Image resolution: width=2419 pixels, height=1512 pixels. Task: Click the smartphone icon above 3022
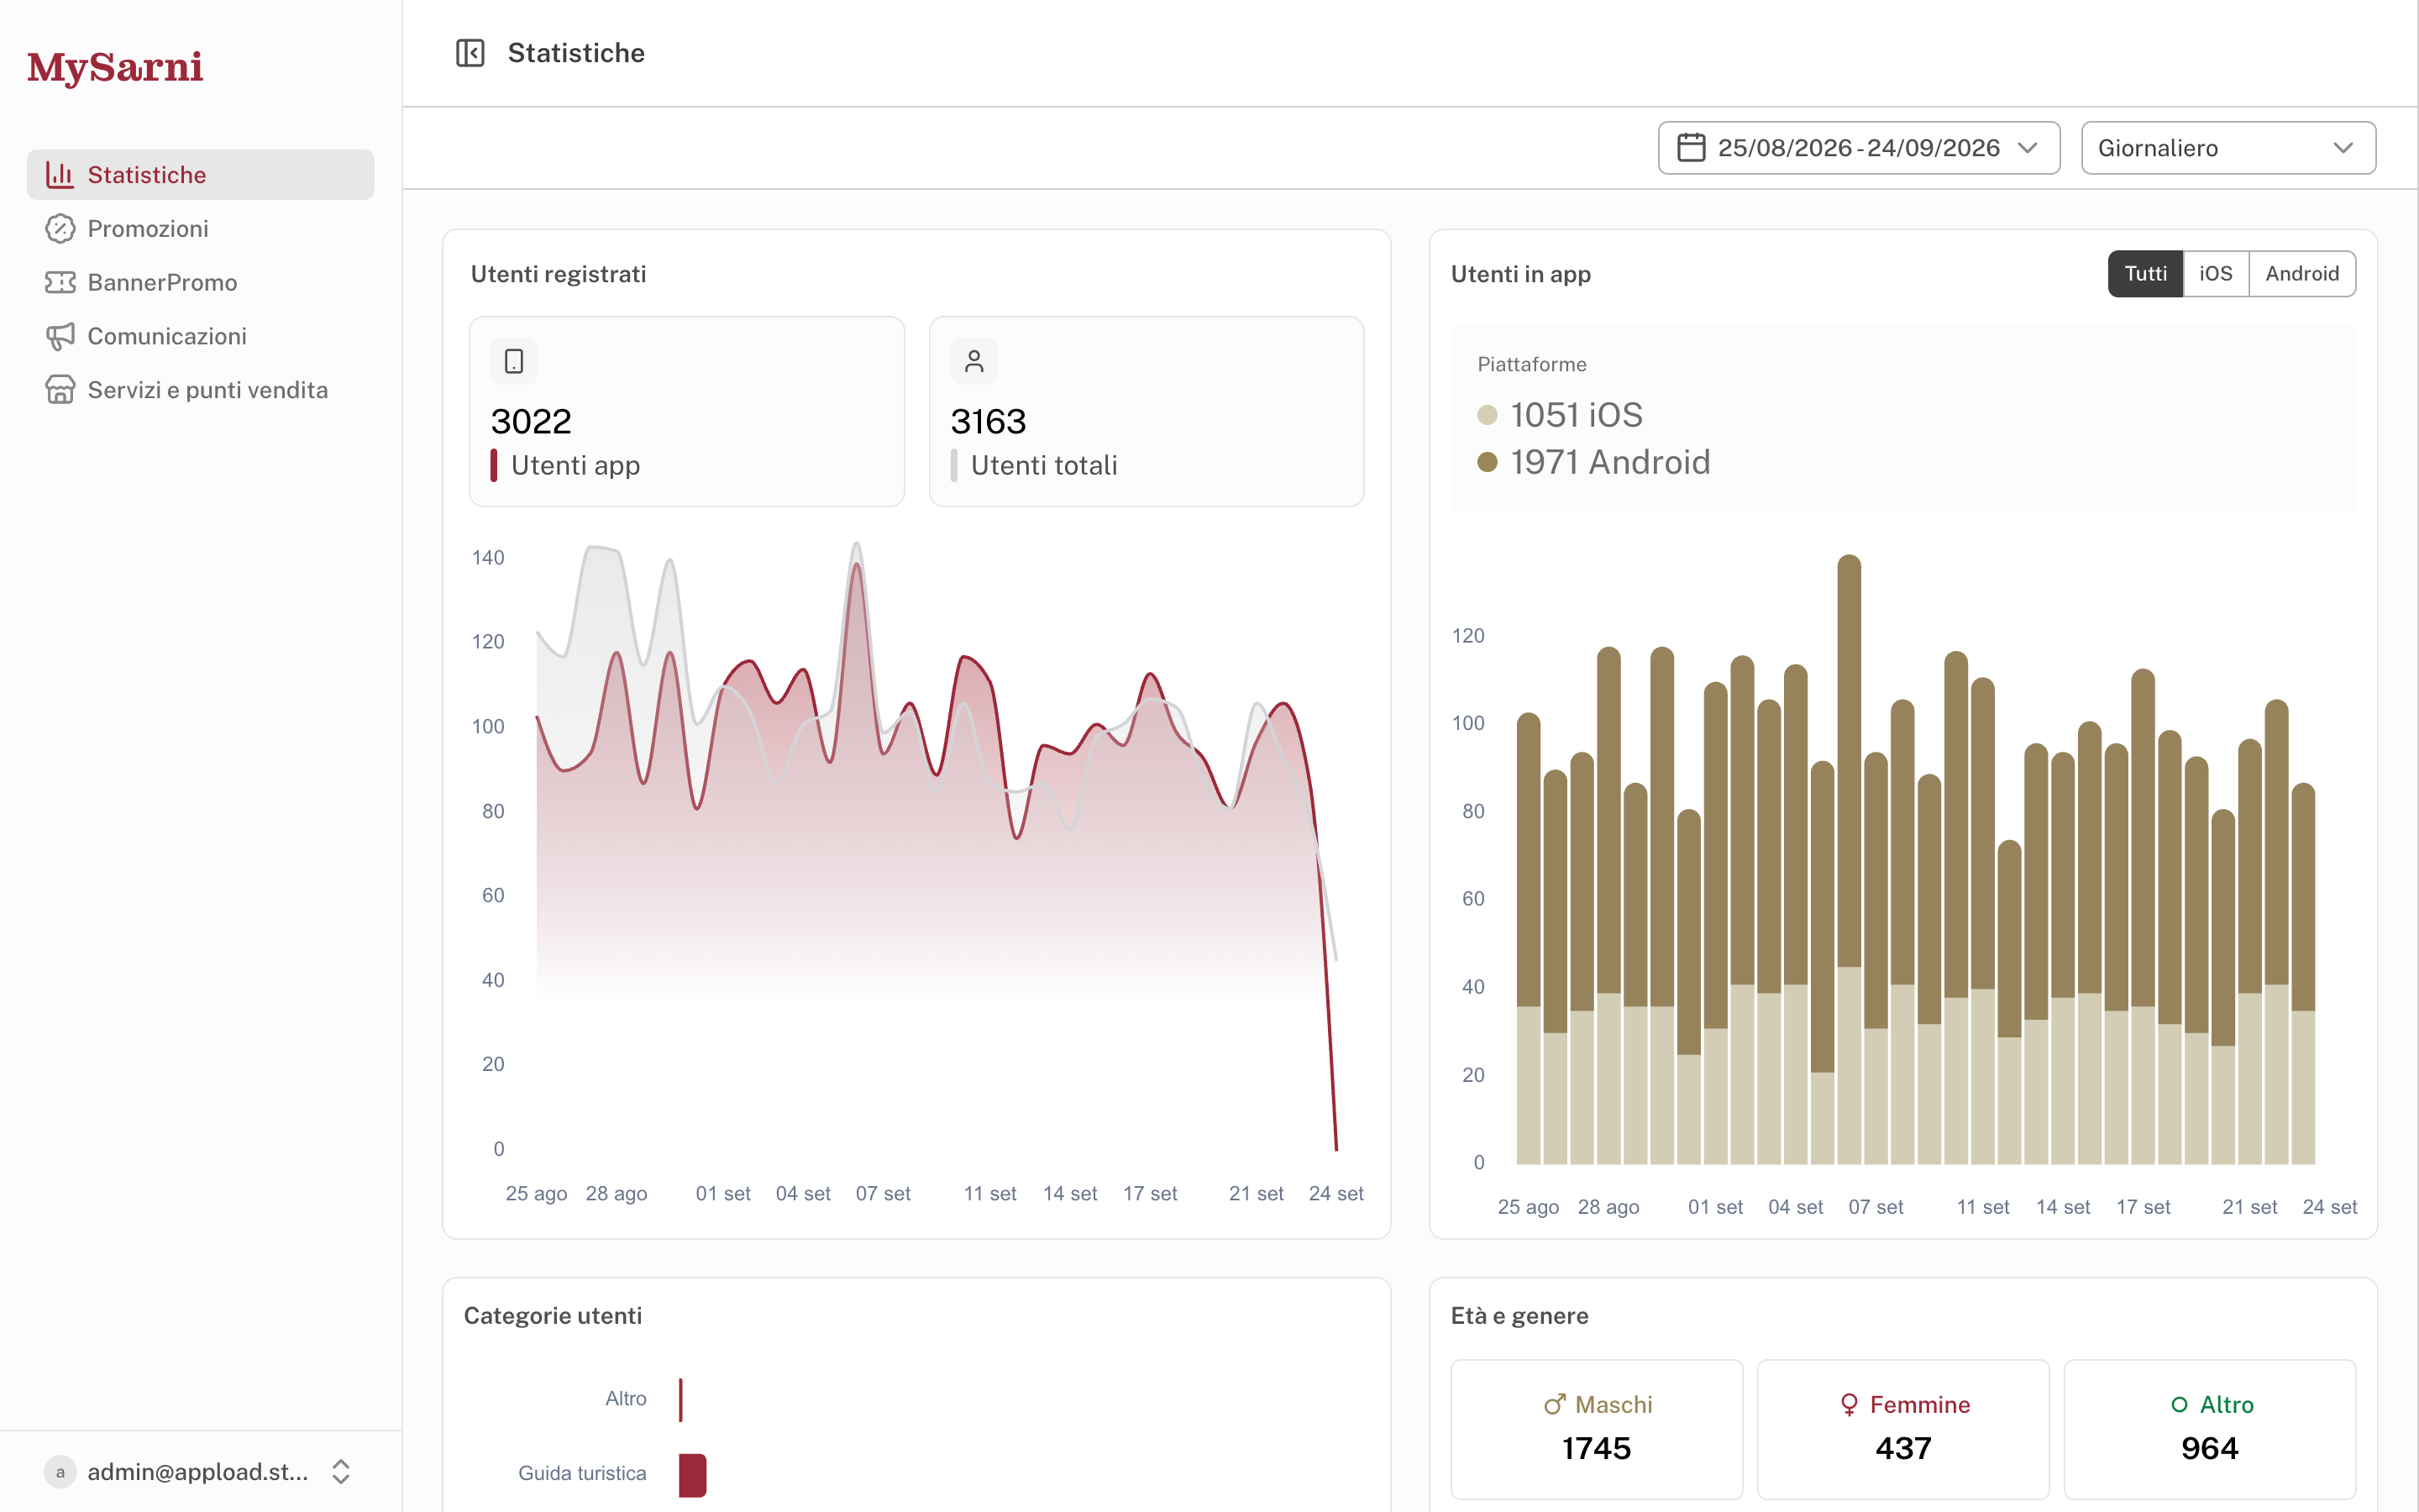514,361
